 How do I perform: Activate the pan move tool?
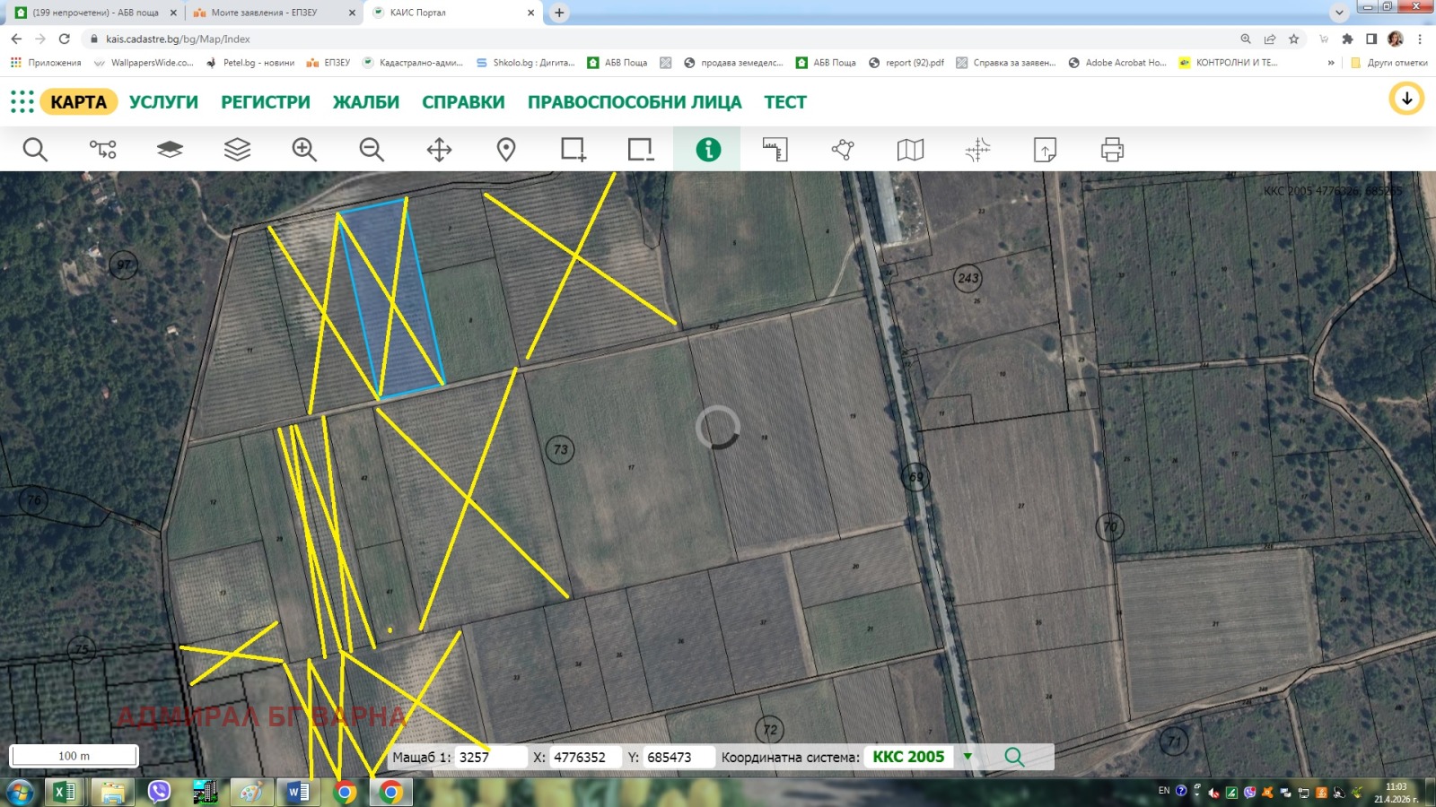tap(439, 149)
